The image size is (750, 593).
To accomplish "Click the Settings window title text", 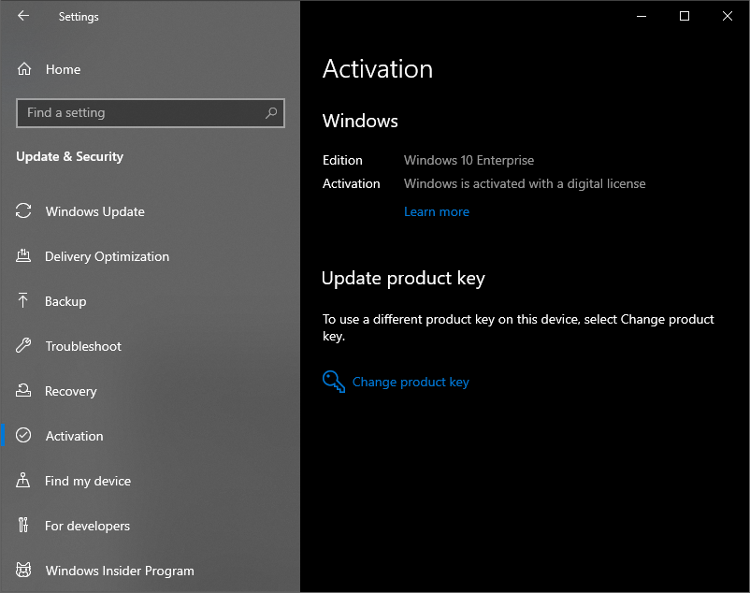I will [79, 17].
